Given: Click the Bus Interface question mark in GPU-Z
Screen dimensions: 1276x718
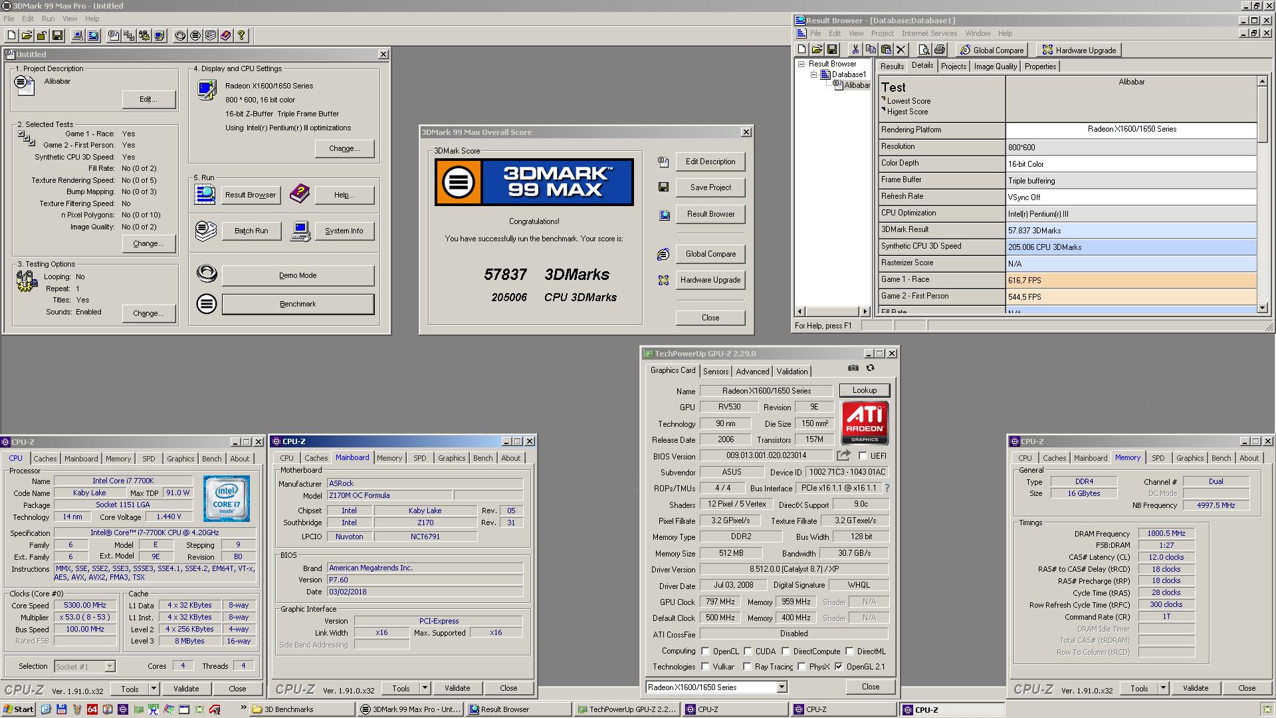Looking at the screenshot, I should click(887, 489).
